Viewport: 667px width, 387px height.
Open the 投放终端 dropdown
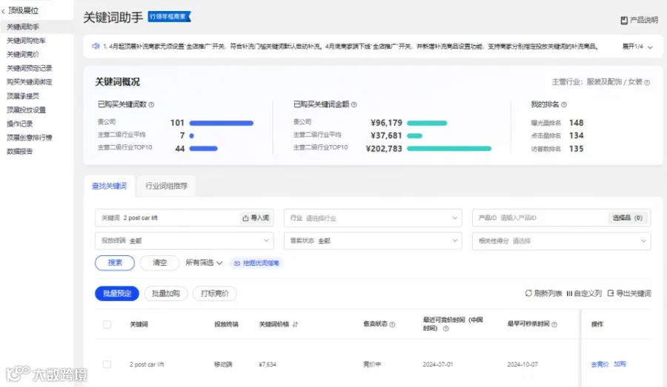(185, 240)
